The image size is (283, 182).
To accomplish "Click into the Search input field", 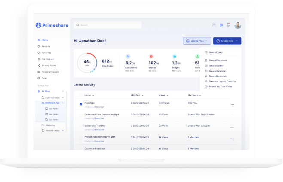I will click(x=107, y=25).
